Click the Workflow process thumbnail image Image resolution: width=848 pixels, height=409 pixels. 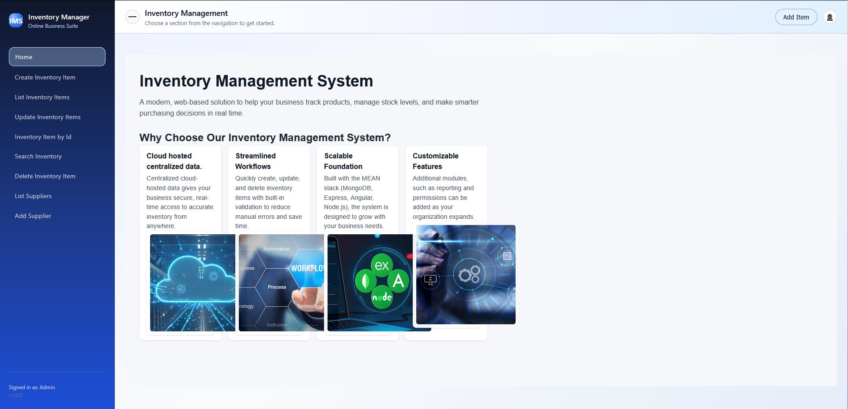pyautogui.click(x=281, y=282)
